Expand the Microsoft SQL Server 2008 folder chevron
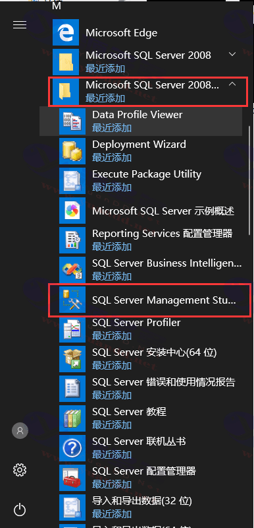The width and height of the screenshot is (254, 528). [x=232, y=54]
